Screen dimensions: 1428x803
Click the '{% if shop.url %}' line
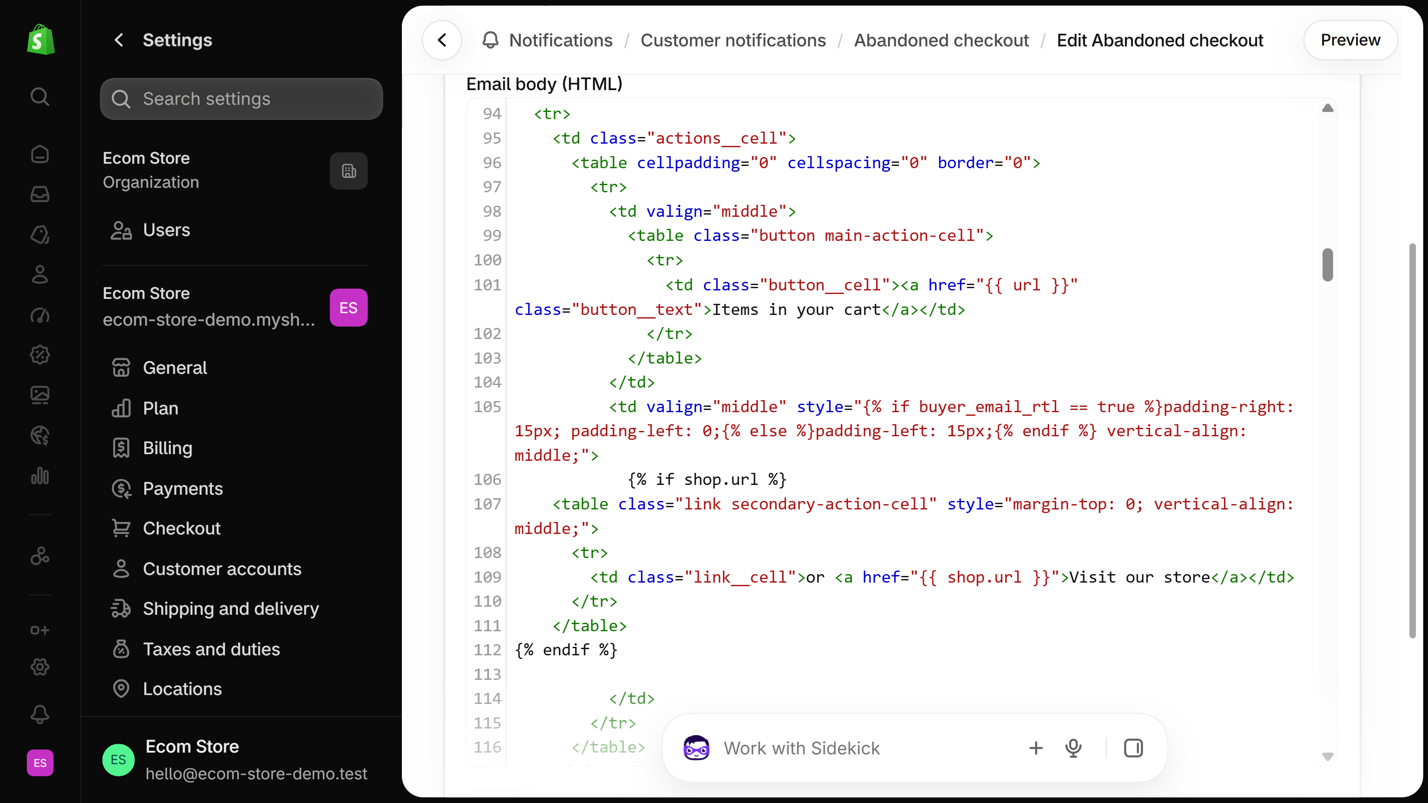[707, 480]
